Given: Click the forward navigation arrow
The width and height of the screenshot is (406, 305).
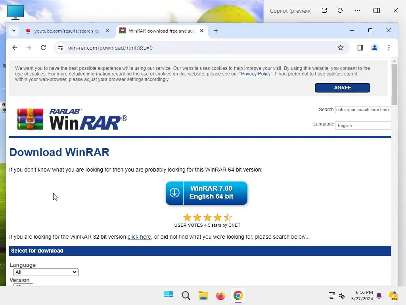Looking at the screenshot, I should [29, 48].
